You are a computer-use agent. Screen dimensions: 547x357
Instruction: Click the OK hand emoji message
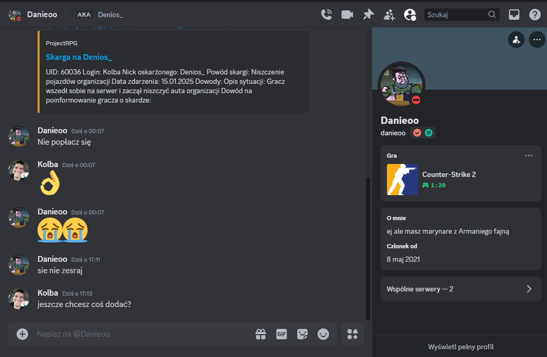(50, 183)
